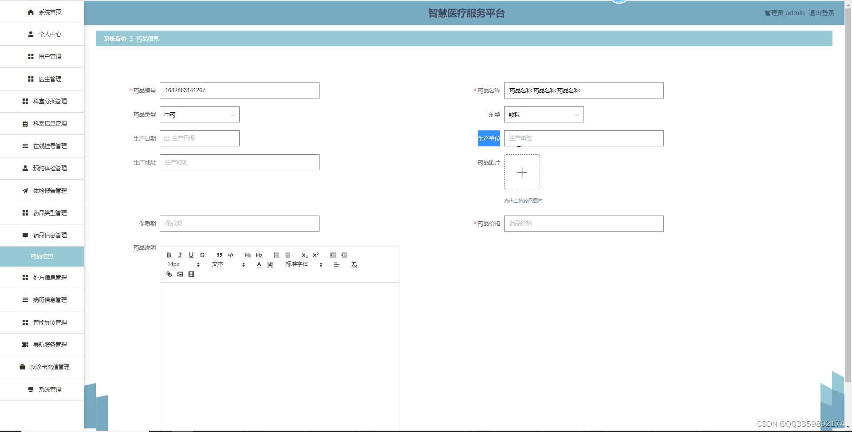This screenshot has width=852, height=432.
Task: Insert a code block in the editor
Action: coord(231,255)
